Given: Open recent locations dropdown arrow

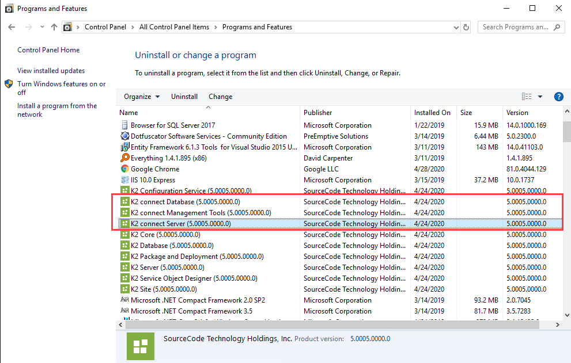Looking at the screenshot, I should click(42, 27).
